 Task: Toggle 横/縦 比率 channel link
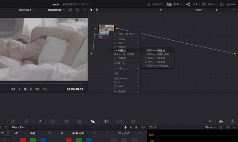(x=62, y=133)
